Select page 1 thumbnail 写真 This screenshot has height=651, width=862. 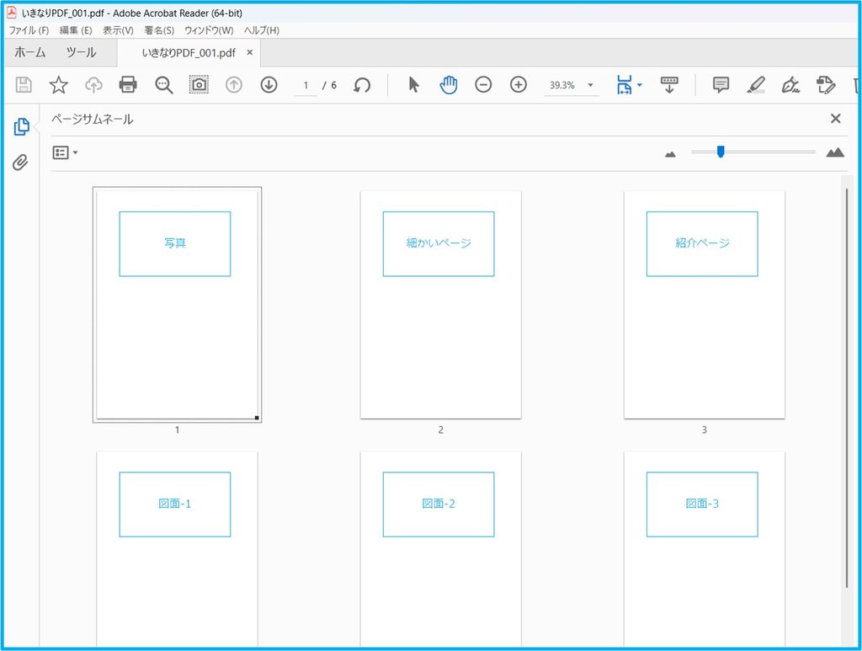[x=177, y=305]
